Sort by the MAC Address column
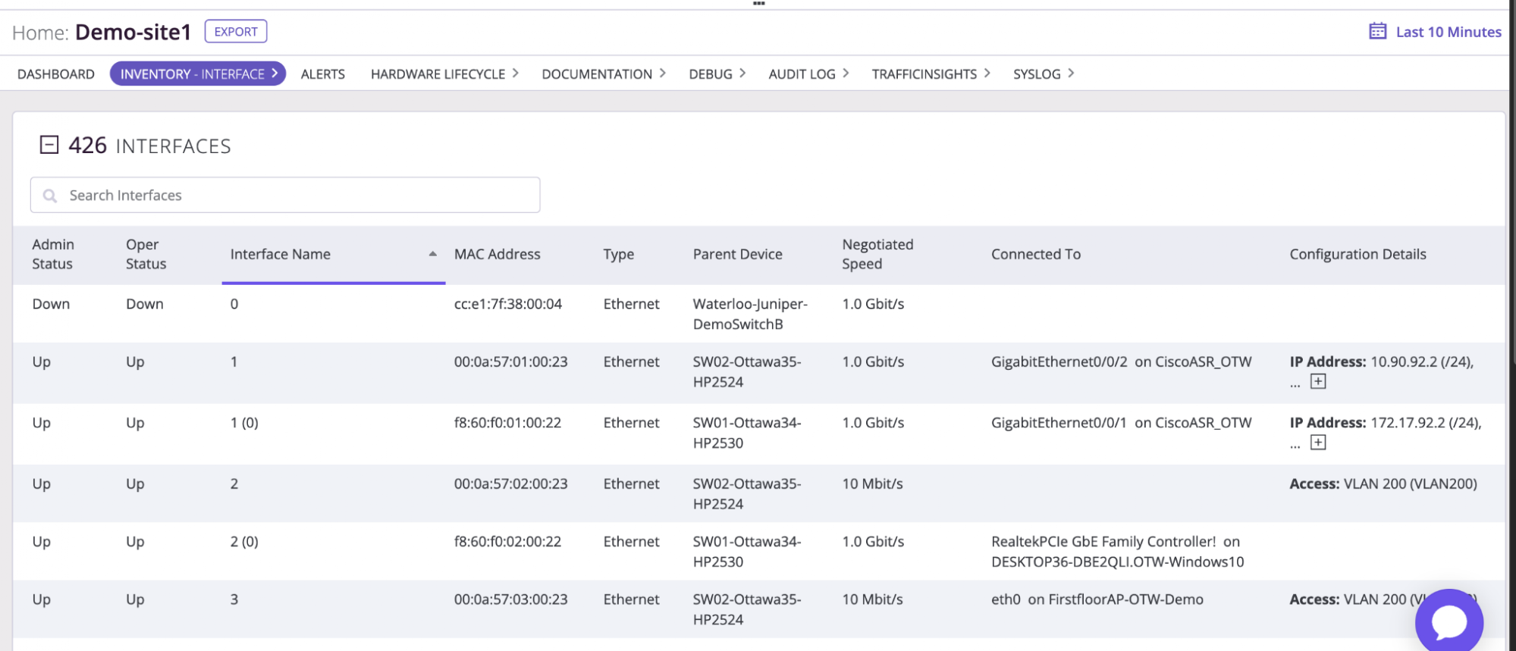This screenshot has width=1516, height=651. pos(497,254)
